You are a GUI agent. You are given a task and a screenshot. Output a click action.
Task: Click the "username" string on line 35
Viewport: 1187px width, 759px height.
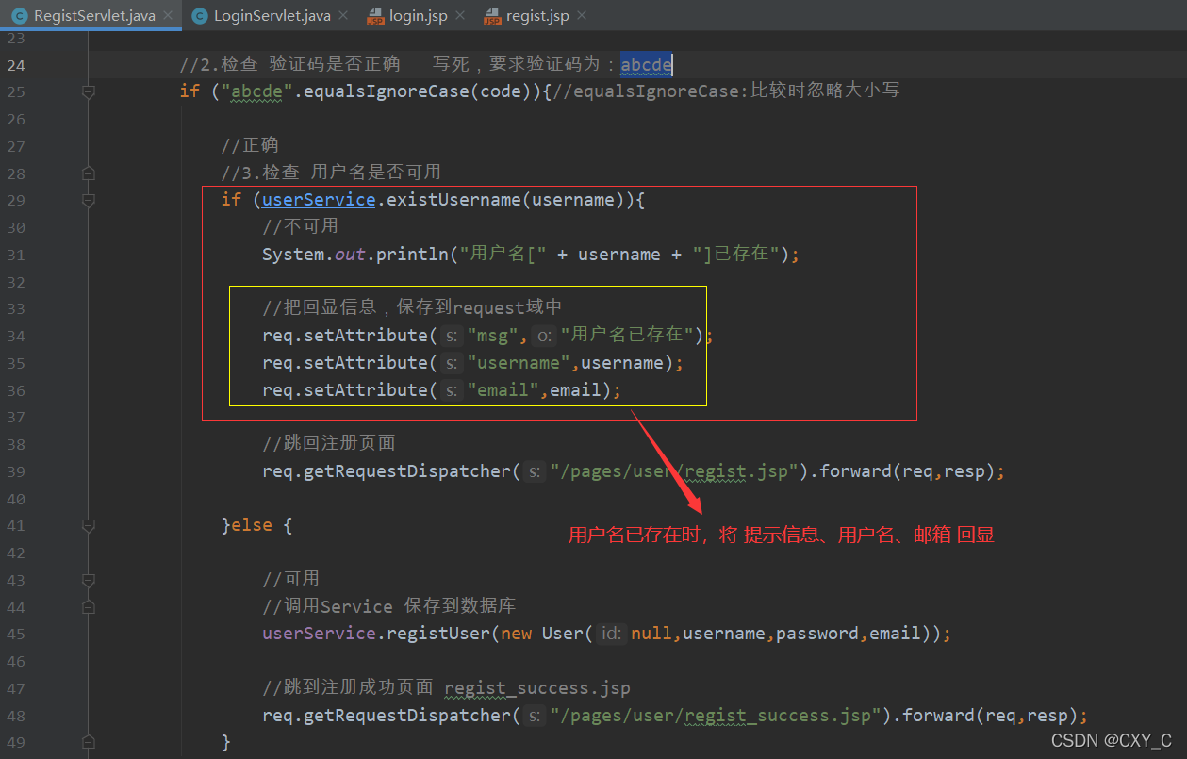519,363
